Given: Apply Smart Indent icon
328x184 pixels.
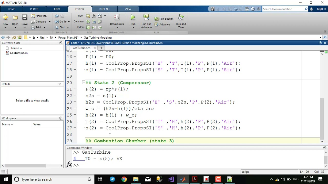Looking at the screenshot, I should click(x=88, y=27).
